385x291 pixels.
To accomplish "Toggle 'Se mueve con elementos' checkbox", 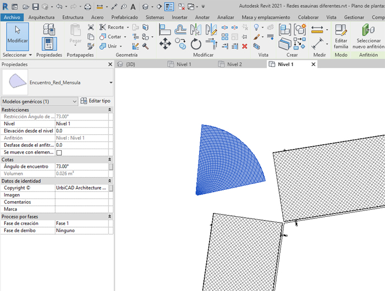I will click(x=59, y=152).
